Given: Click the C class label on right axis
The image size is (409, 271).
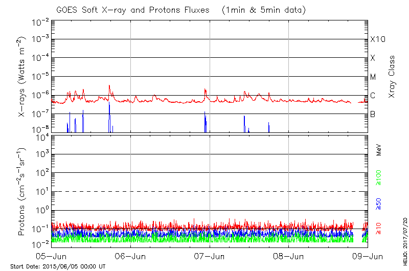Looking at the screenshot, I should click(373, 96).
